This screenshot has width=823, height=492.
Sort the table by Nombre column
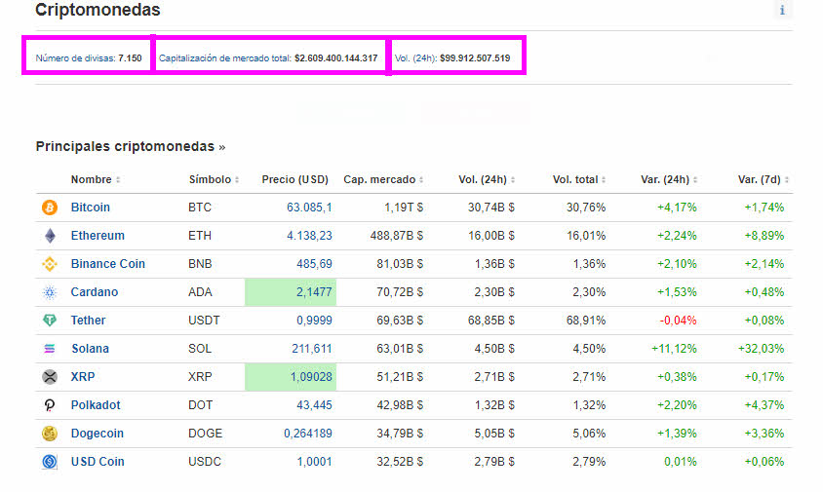coord(95,179)
